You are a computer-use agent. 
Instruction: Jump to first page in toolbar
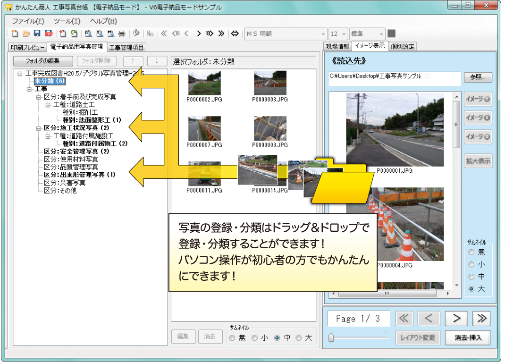[164, 34]
